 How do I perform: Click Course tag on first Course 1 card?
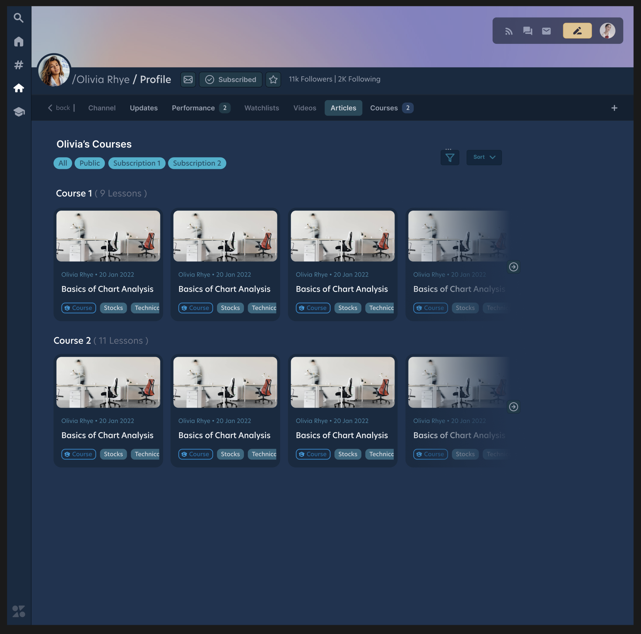coord(78,308)
